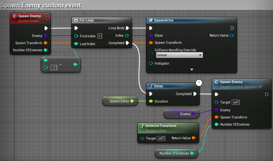Click the purple Enemy variable output pin
Image resolution: width=273 pixels, height=161 pixels.
[x=193, y=114]
